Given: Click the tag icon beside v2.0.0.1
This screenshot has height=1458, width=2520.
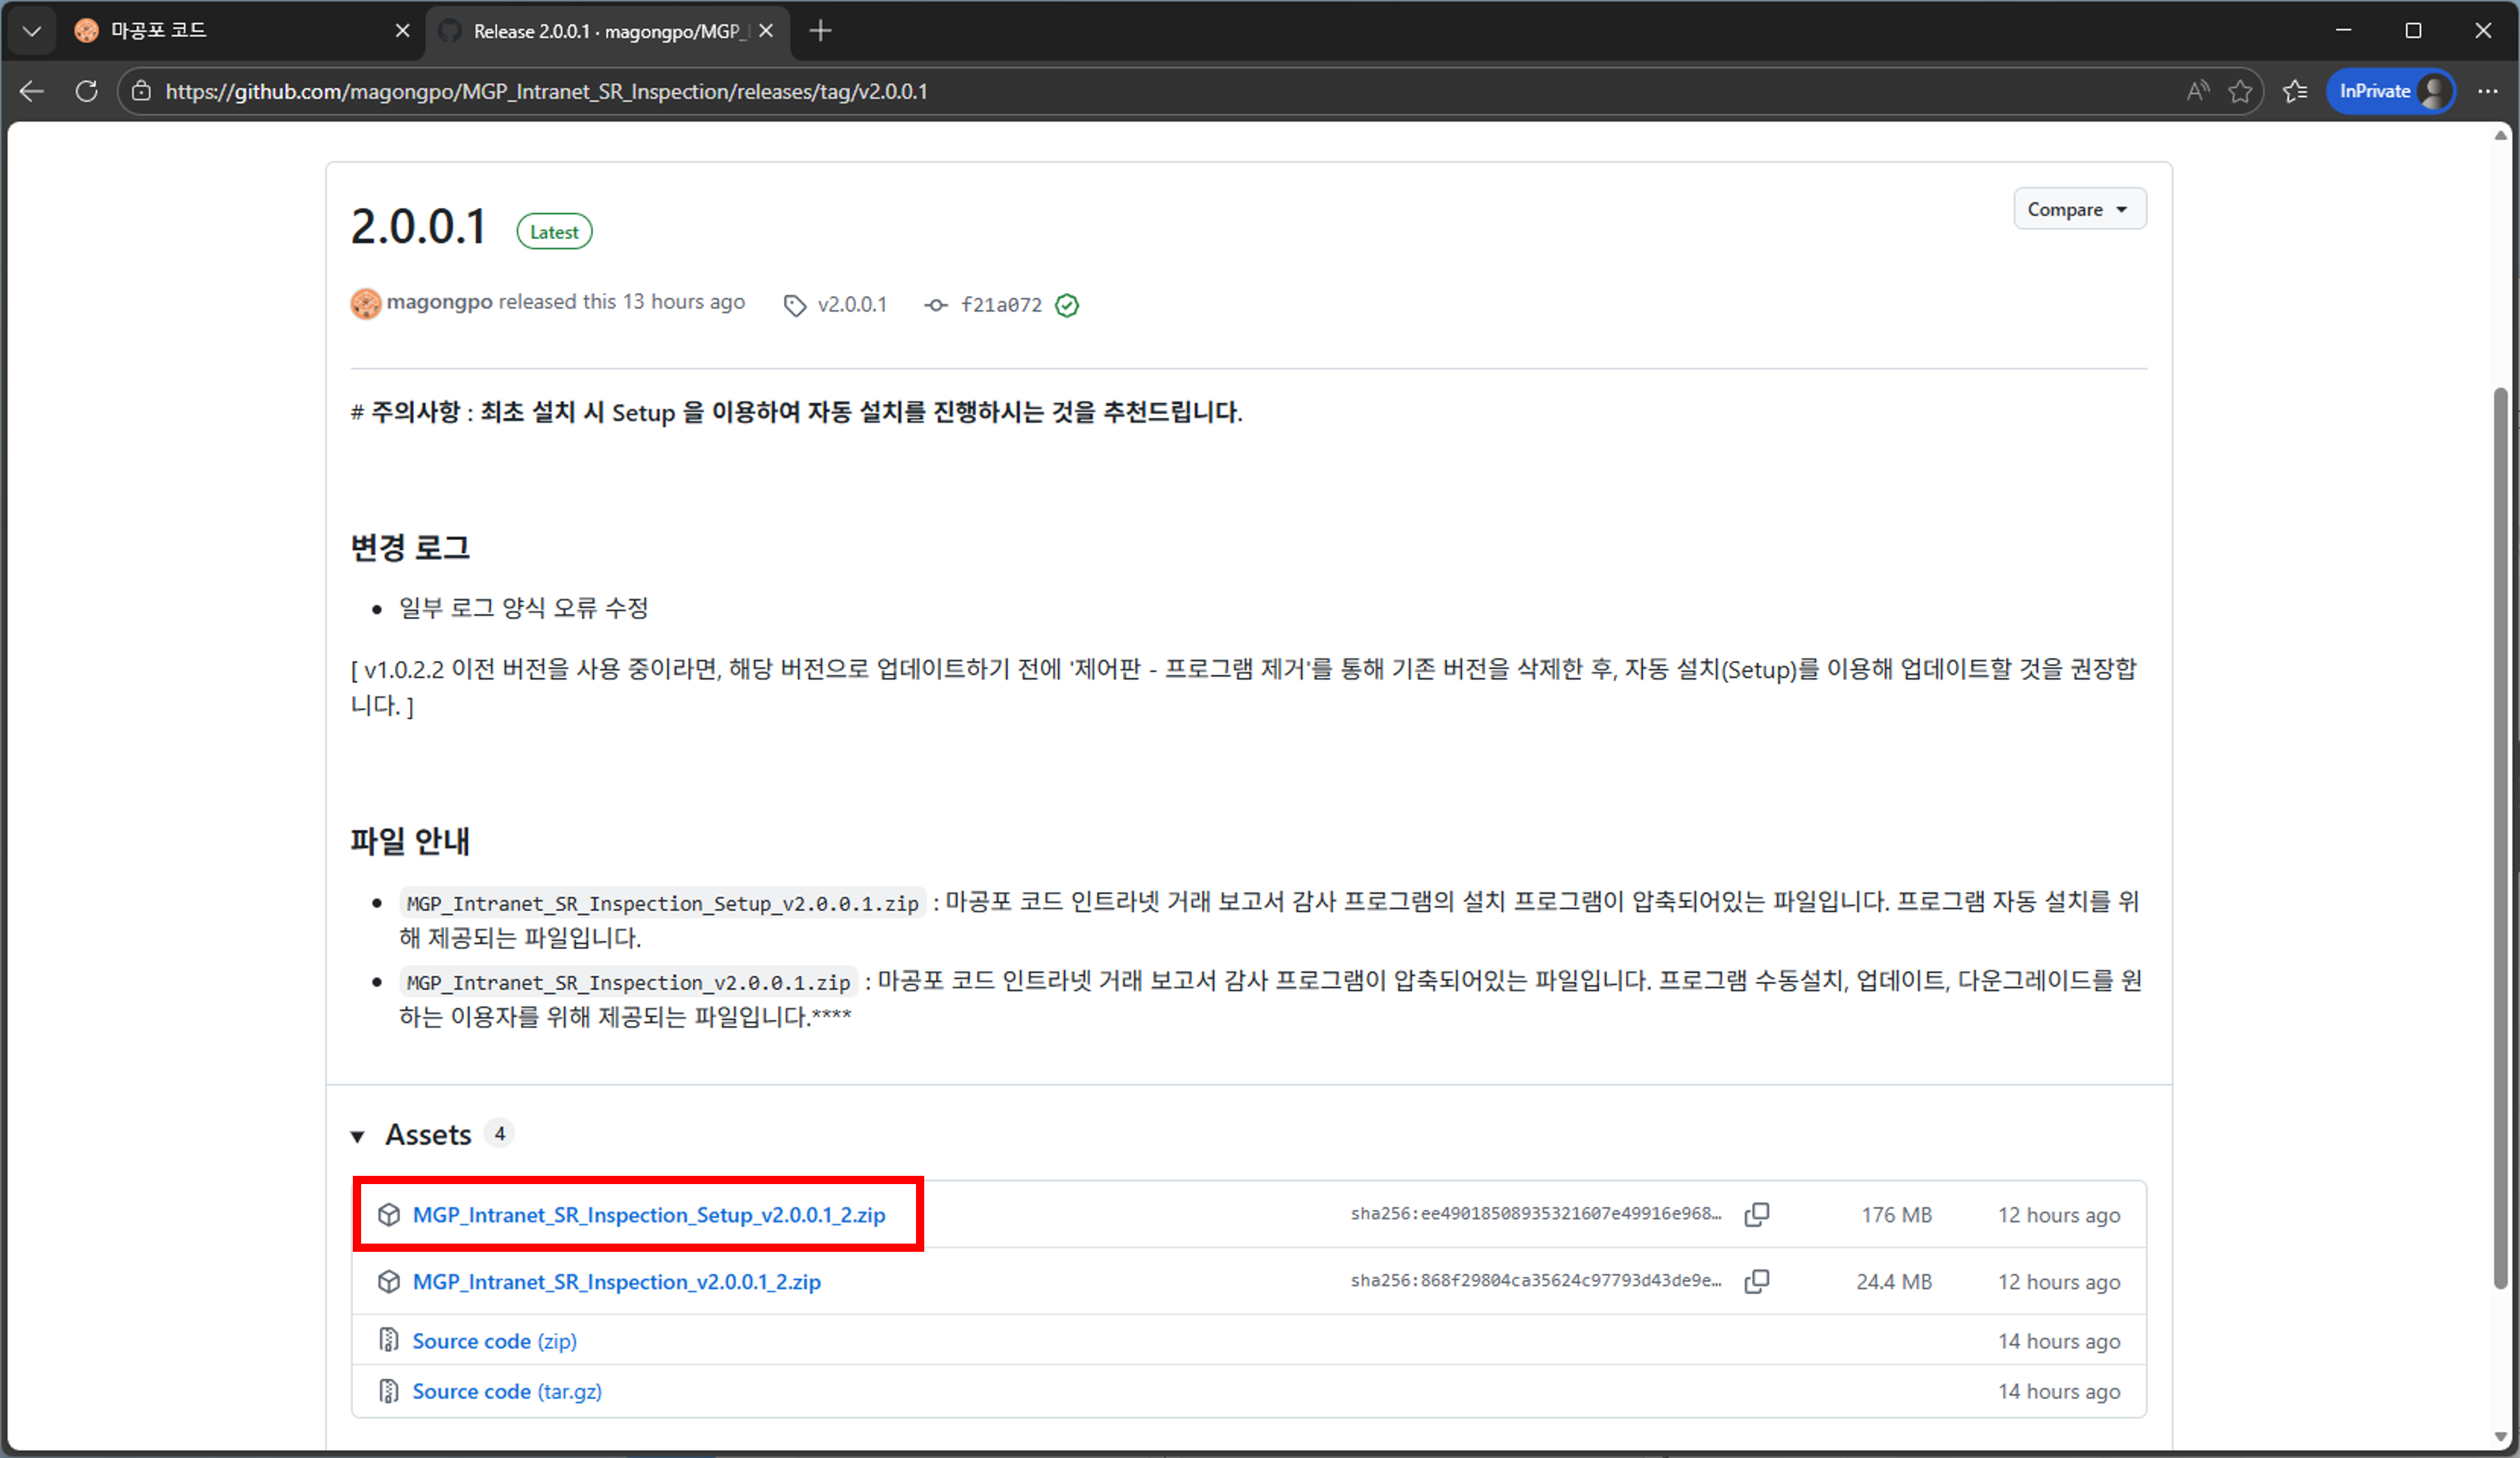Looking at the screenshot, I should (795, 305).
